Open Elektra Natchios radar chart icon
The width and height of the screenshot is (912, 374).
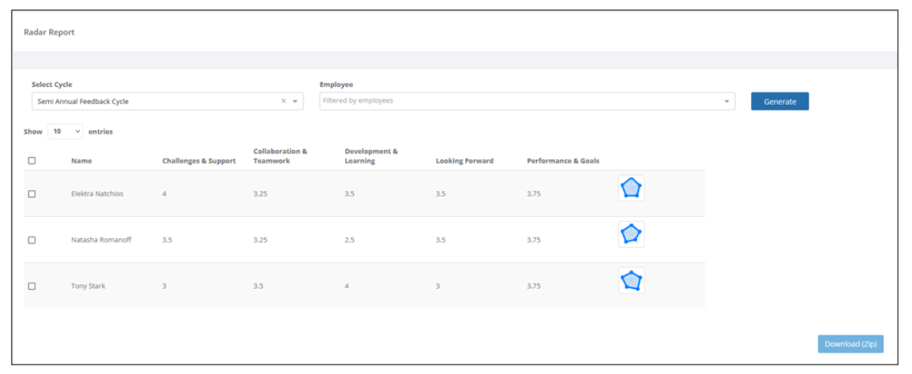pyautogui.click(x=631, y=189)
